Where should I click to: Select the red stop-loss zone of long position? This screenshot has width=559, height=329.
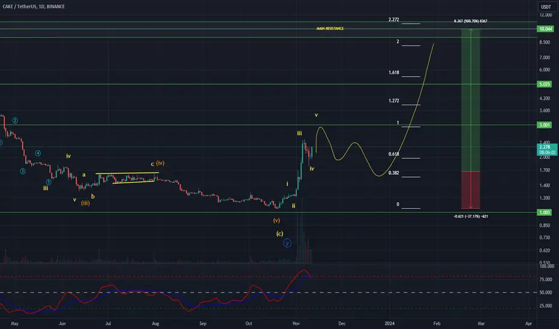click(x=471, y=190)
